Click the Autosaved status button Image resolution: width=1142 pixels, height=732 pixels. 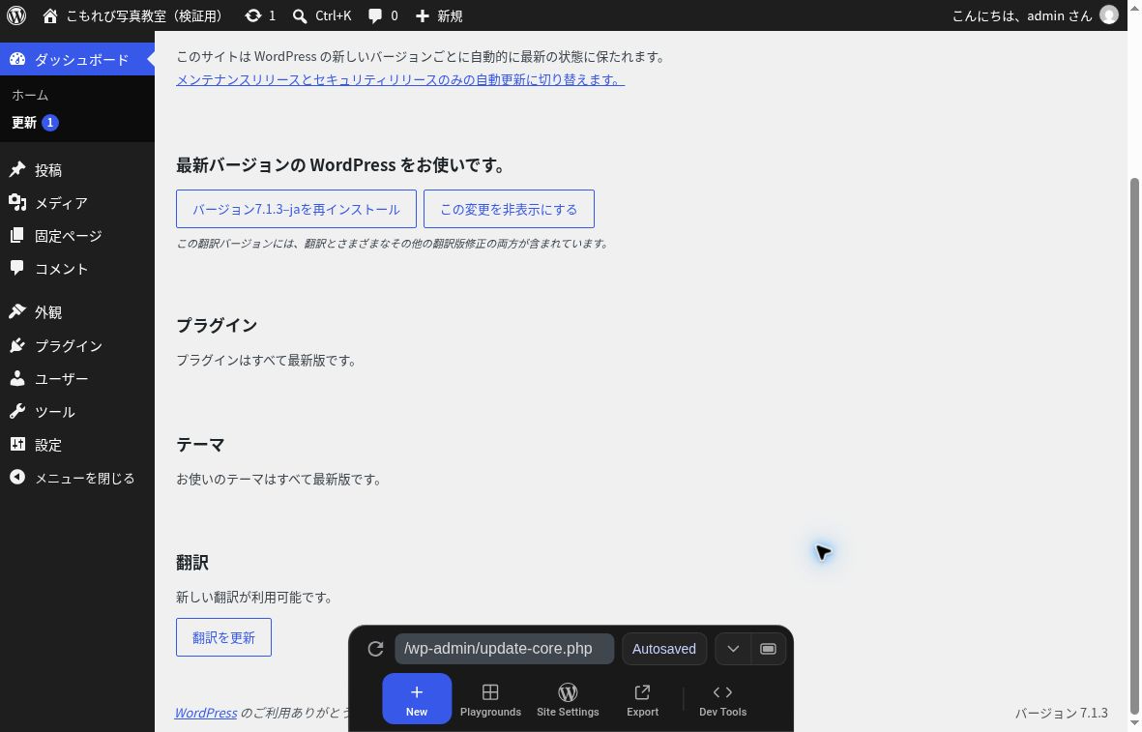click(664, 649)
